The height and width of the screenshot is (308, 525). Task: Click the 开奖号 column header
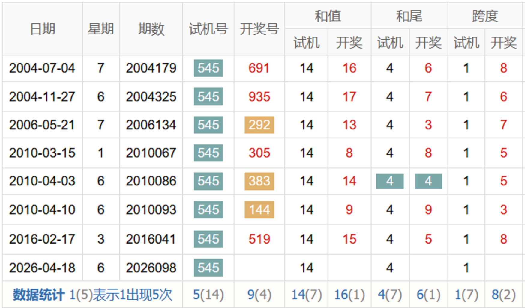(259, 29)
